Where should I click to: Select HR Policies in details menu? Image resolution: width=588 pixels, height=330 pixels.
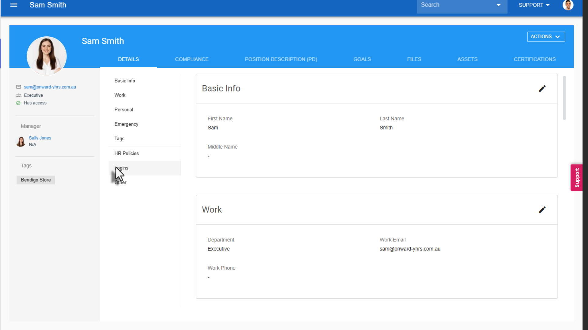(126, 153)
